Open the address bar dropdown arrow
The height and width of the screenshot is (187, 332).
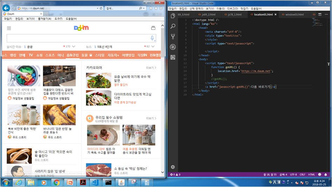97,8
